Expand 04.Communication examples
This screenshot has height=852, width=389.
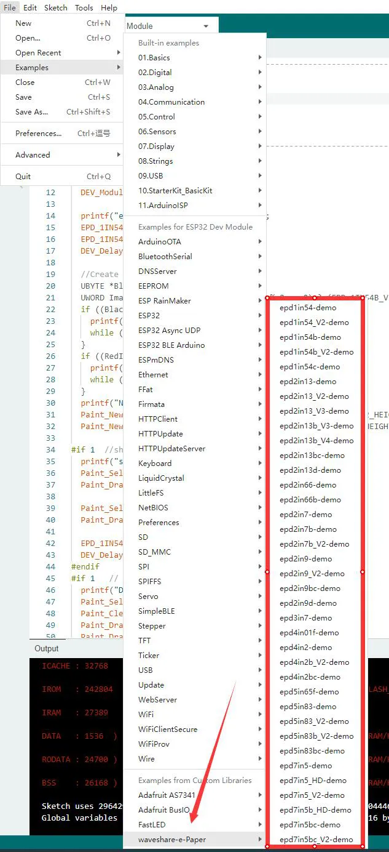tap(195, 102)
